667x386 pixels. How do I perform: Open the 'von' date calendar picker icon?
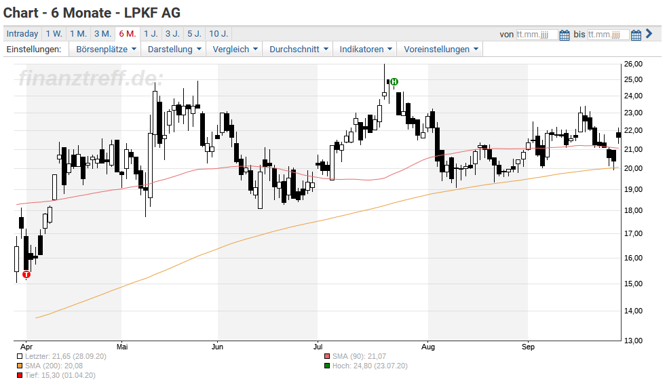(x=564, y=35)
